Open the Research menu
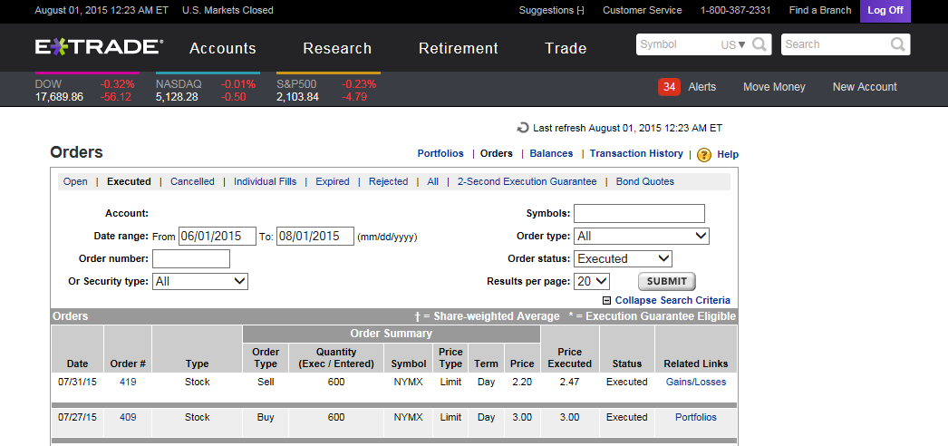 click(337, 48)
